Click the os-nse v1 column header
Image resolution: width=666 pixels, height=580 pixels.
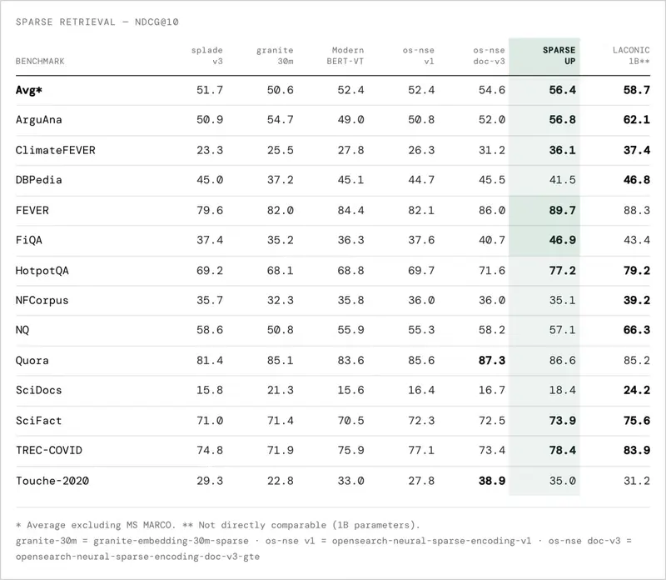point(419,56)
